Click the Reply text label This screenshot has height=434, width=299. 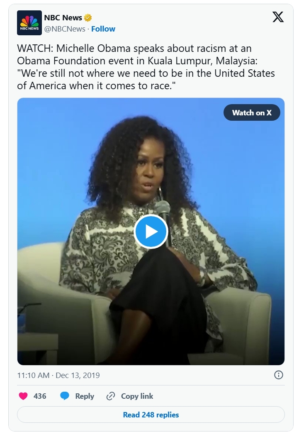click(85, 396)
